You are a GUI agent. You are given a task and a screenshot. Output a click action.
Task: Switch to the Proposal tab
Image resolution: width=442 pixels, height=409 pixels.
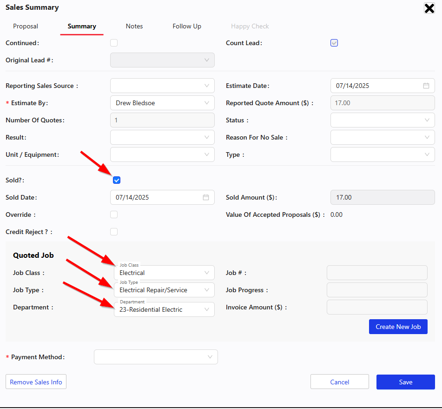coord(26,26)
